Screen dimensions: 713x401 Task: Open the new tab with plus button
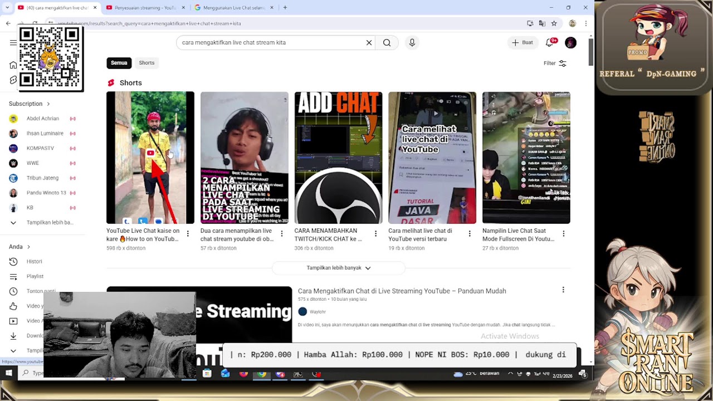285,8
